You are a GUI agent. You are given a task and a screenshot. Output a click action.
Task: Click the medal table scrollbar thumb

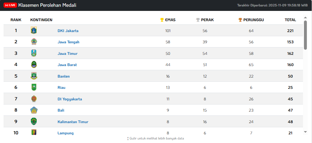point(305,35)
